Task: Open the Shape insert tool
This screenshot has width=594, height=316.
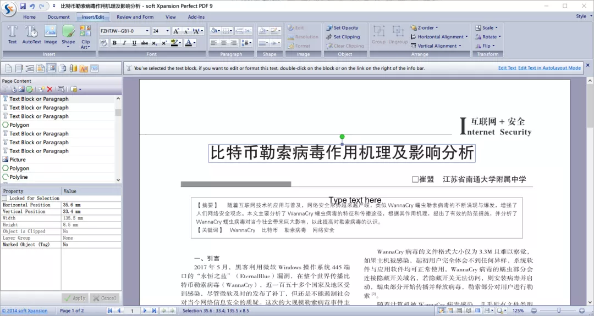Action: 68,36
